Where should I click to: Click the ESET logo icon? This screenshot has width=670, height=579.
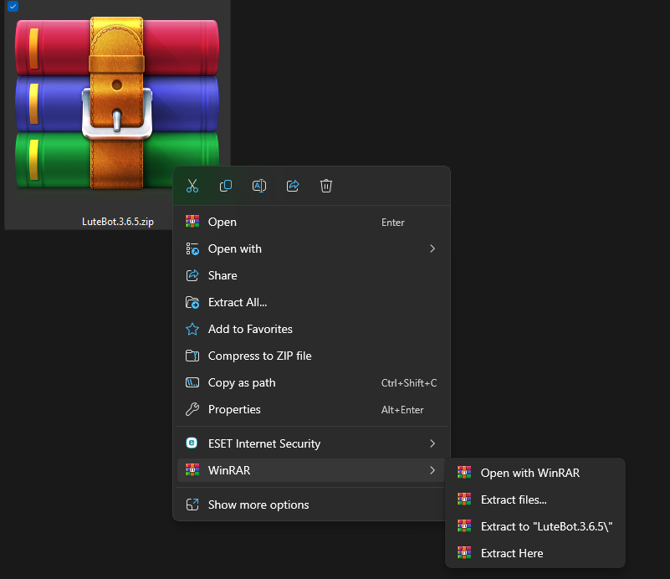click(x=192, y=443)
